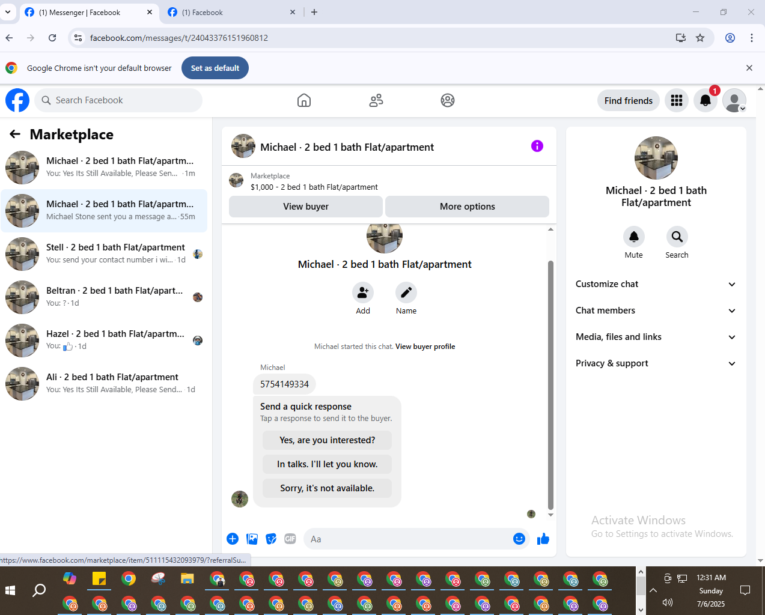
Task: Open the Beltran conversation
Action: tap(104, 297)
